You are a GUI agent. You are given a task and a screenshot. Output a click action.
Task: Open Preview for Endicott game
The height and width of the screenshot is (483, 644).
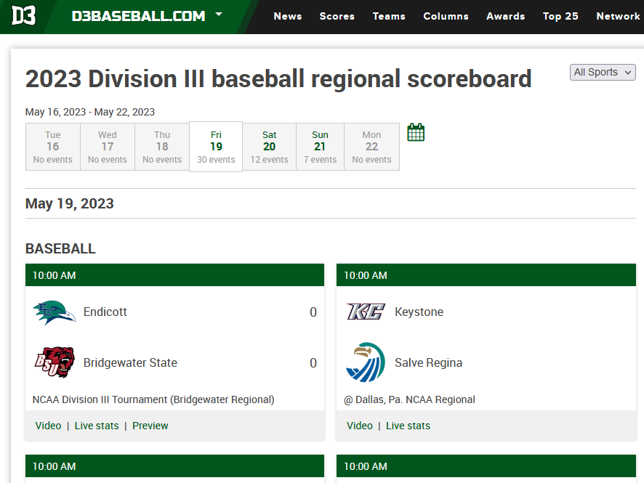[150, 426]
